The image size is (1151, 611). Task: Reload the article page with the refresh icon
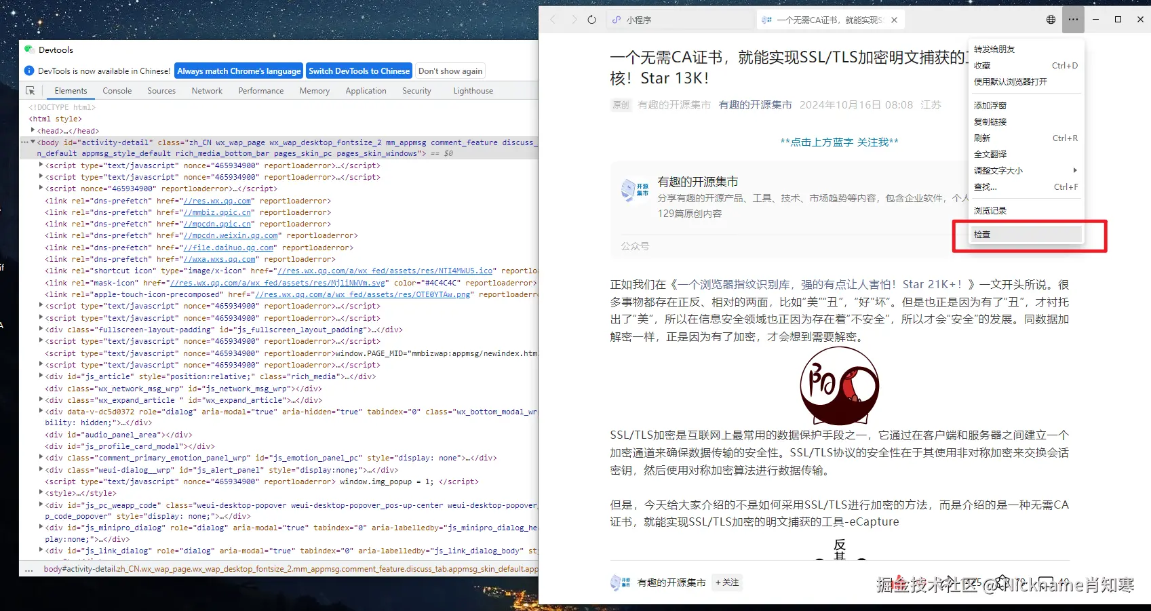(x=592, y=20)
